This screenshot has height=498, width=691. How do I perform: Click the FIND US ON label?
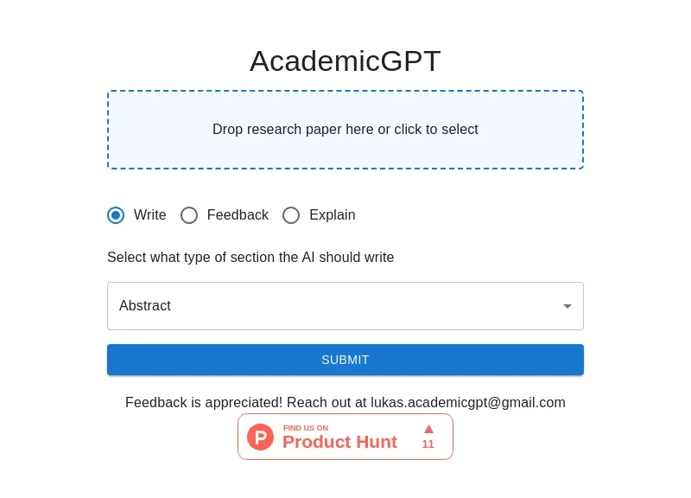(x=306, y=427)
